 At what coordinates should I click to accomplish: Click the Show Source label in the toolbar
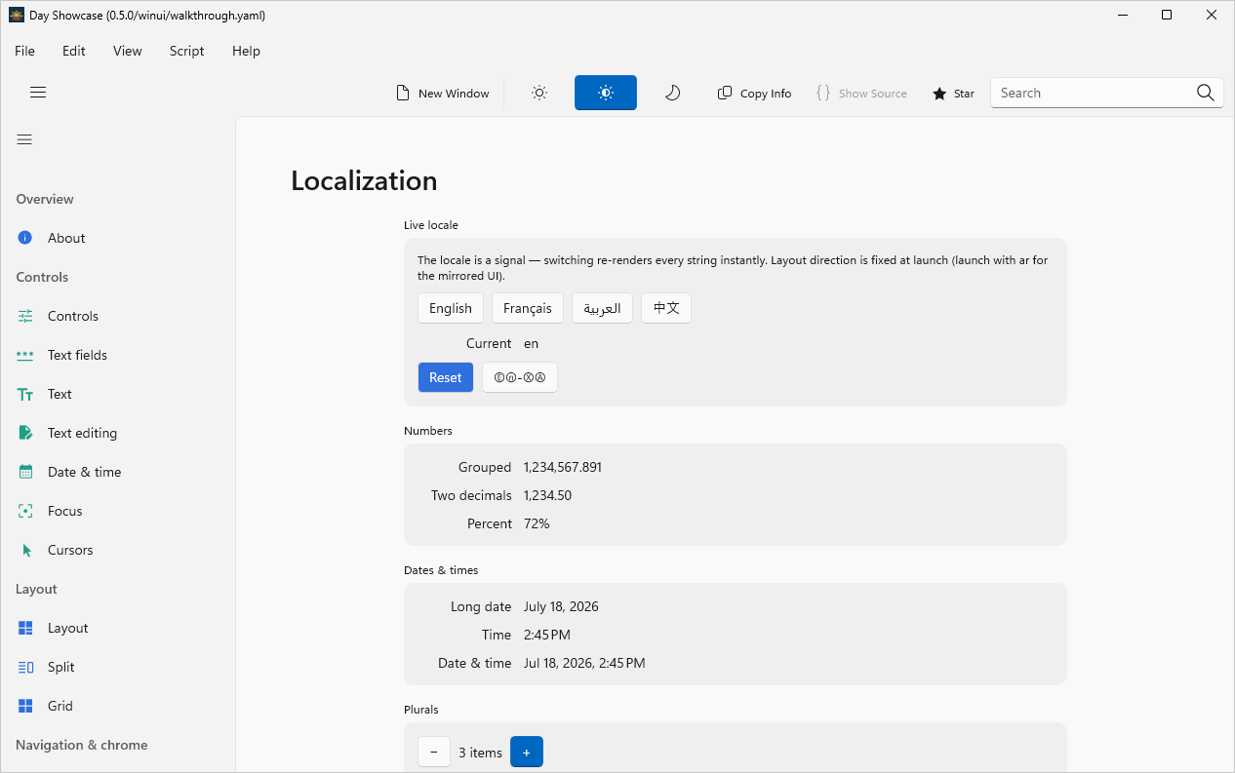[873, 94]
